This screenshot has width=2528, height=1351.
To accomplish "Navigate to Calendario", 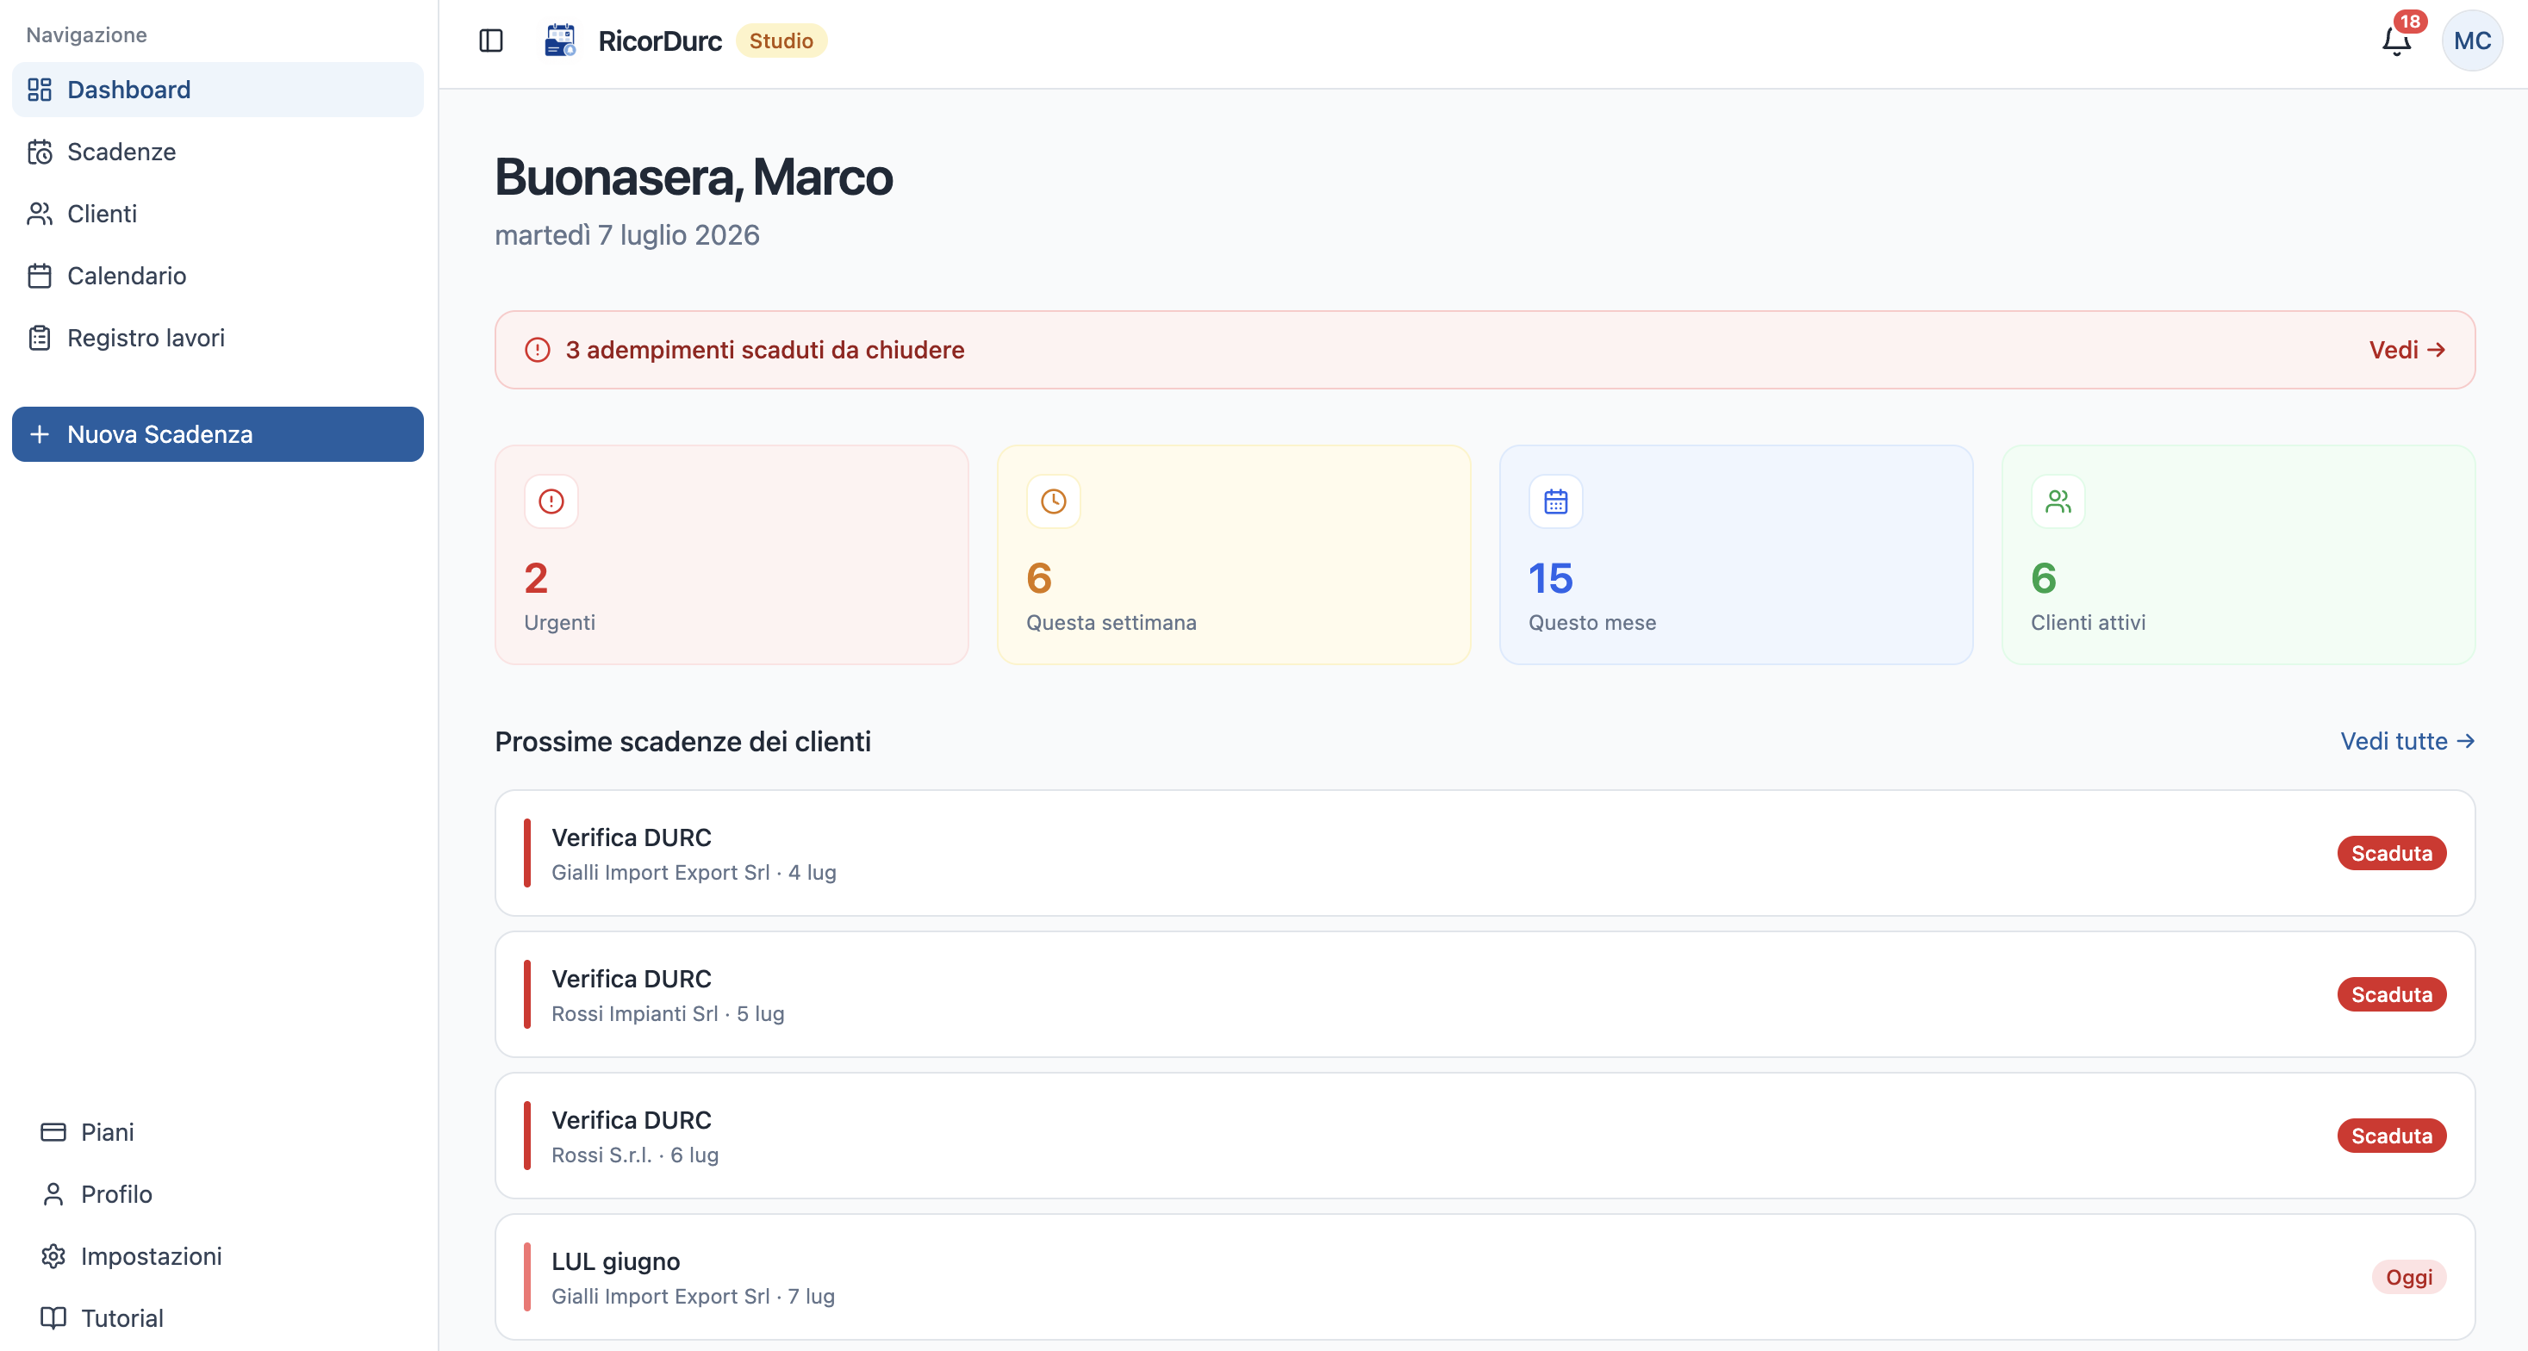I will pyautogui.click(x=218, y=276).
